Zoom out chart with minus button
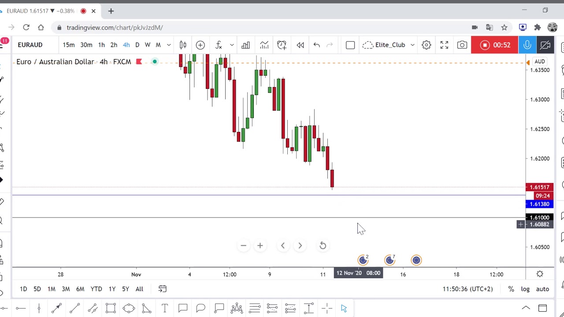 pos(243,246)
